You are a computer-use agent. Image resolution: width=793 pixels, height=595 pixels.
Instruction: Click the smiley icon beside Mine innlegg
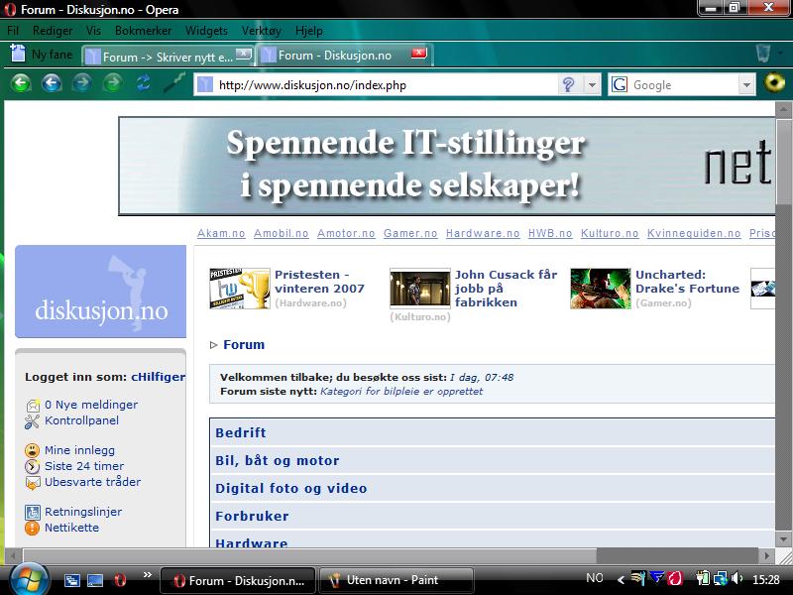[x=32, y=450]
